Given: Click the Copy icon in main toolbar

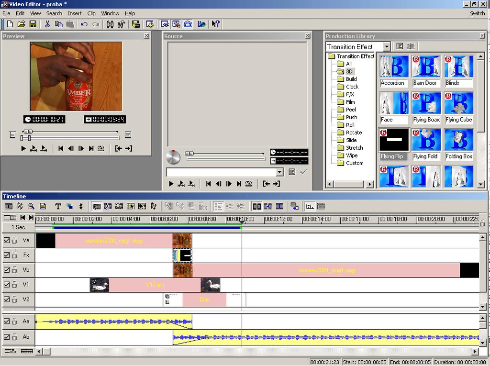Looking at the screenshot, I should click(58, 24).
